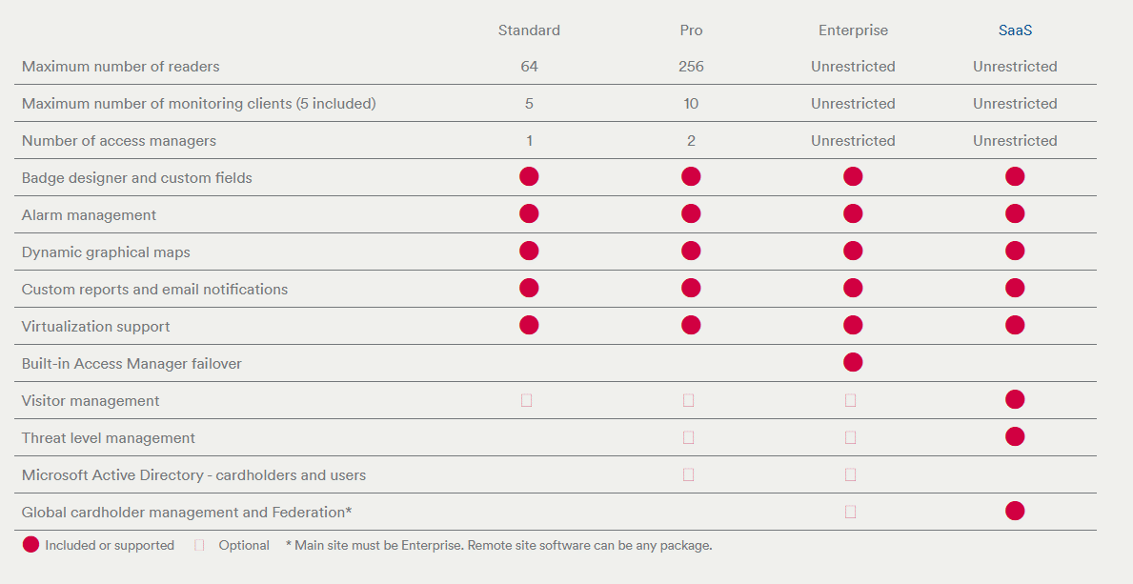1133x584 pixels.
Task: Click Pro's optional Threat level management box
Action: tap(689, 437)
